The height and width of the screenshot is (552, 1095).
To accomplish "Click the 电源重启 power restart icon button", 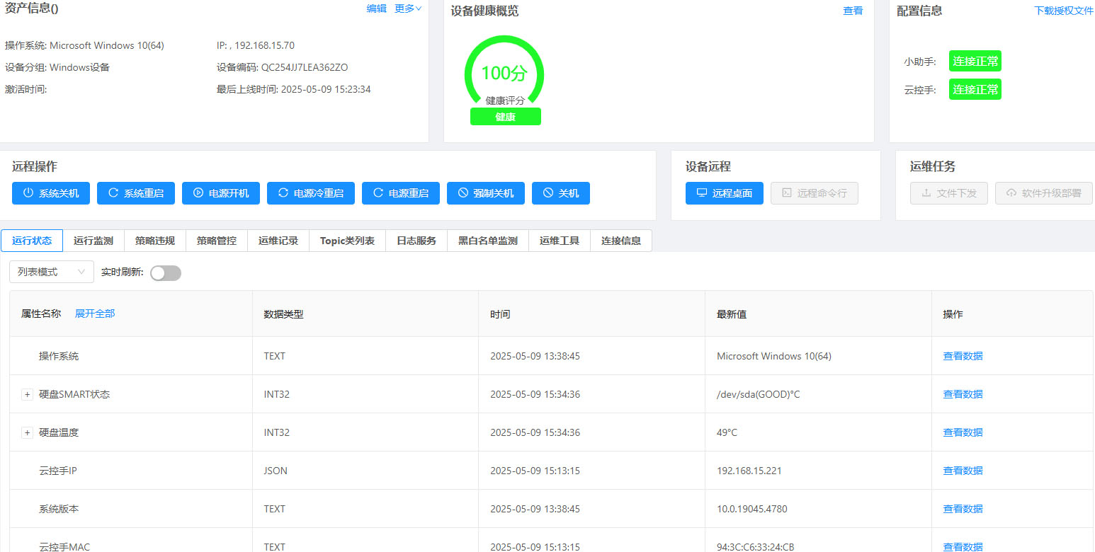I will (x=400, y=193).
